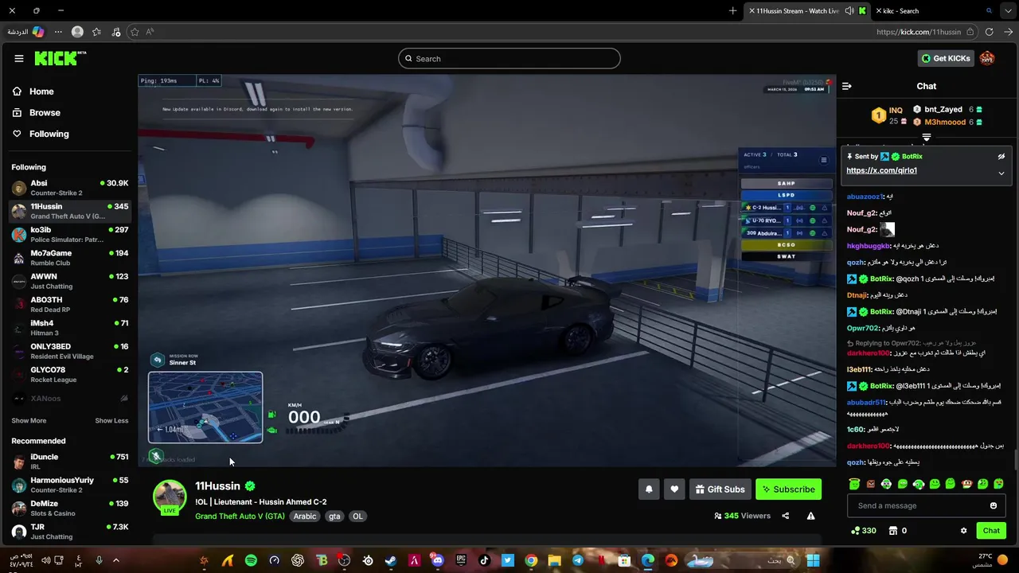
Task: Show Less followed channels
Action: click(111, 420)
